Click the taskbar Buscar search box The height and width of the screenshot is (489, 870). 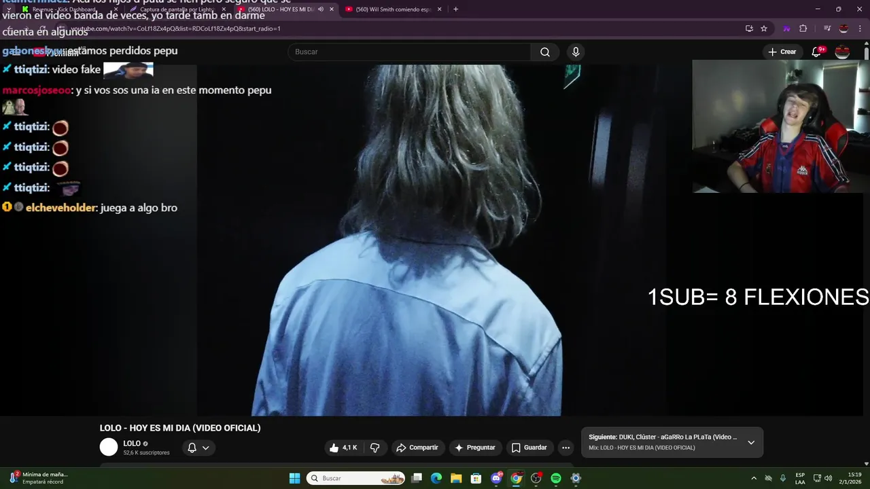pos(356,478)
